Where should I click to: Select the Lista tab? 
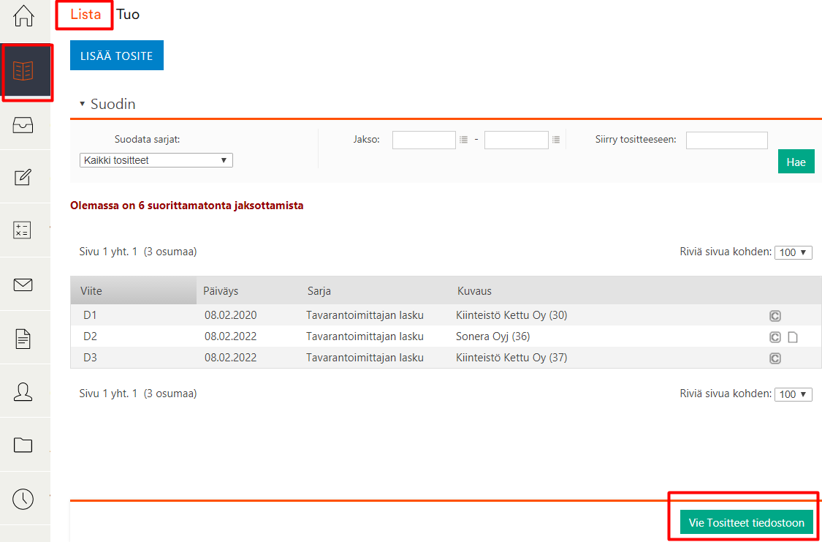pyautogui.click(x=85, y=15)
